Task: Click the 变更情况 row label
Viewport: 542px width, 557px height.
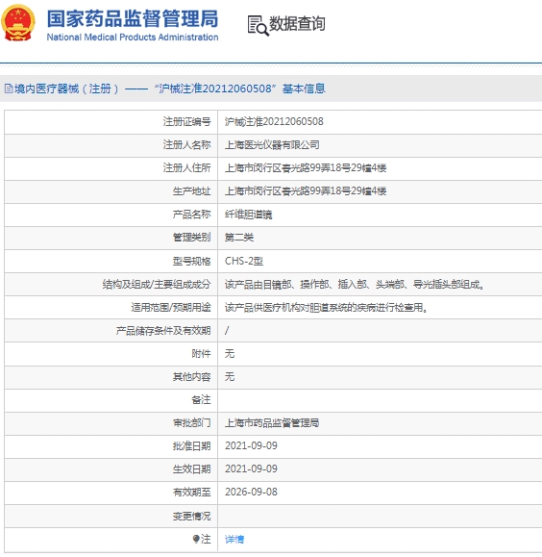Action: [x=191, y=516]
